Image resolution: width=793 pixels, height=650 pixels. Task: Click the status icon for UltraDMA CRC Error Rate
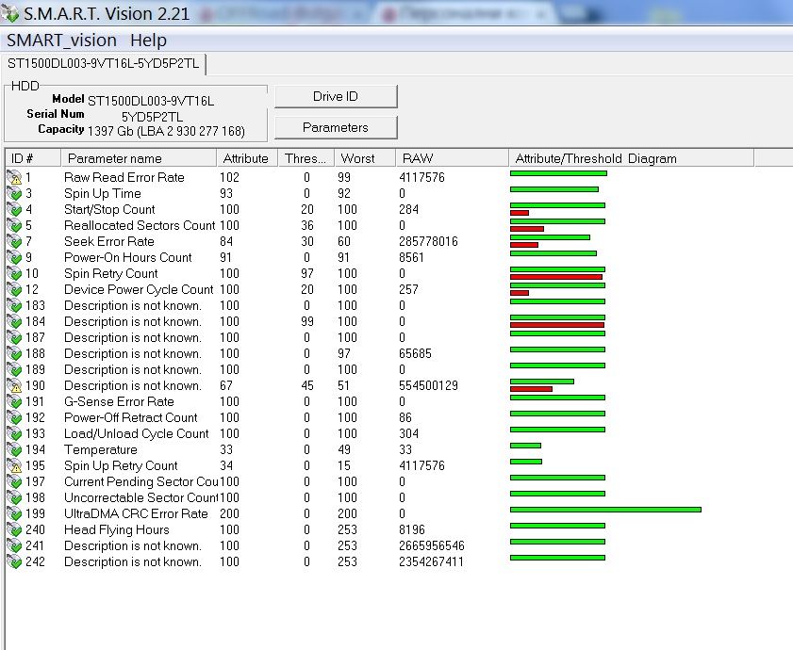point(14,513)
